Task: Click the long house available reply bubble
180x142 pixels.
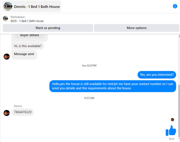Action: [113, 86]
